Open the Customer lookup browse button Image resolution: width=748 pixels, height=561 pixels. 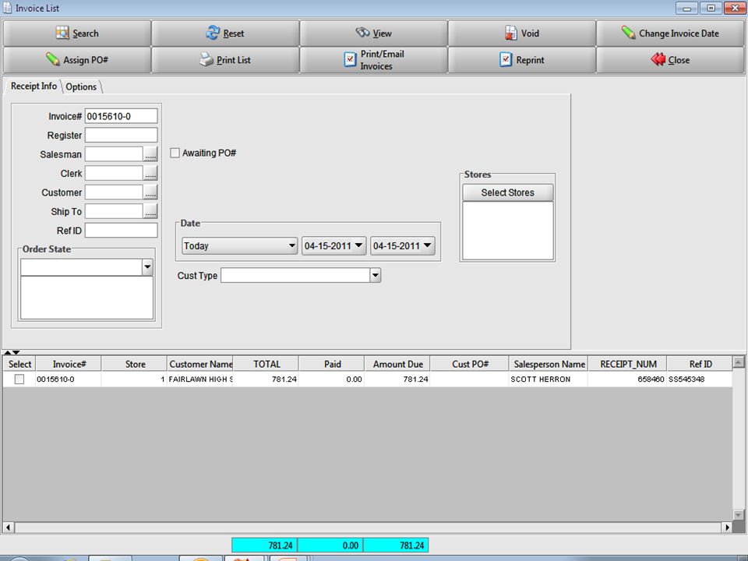click(150, 192)
